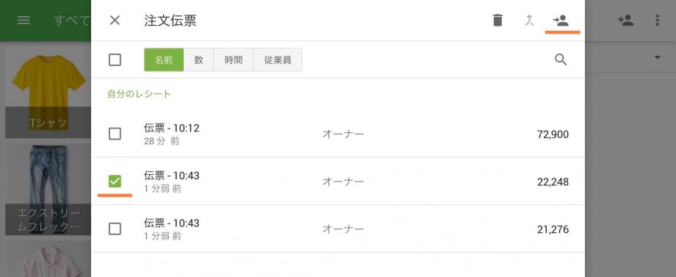Select the yellow Tシャツ product thumbnail
Viewport: 676px width, 277px height.
pos(48,93)
